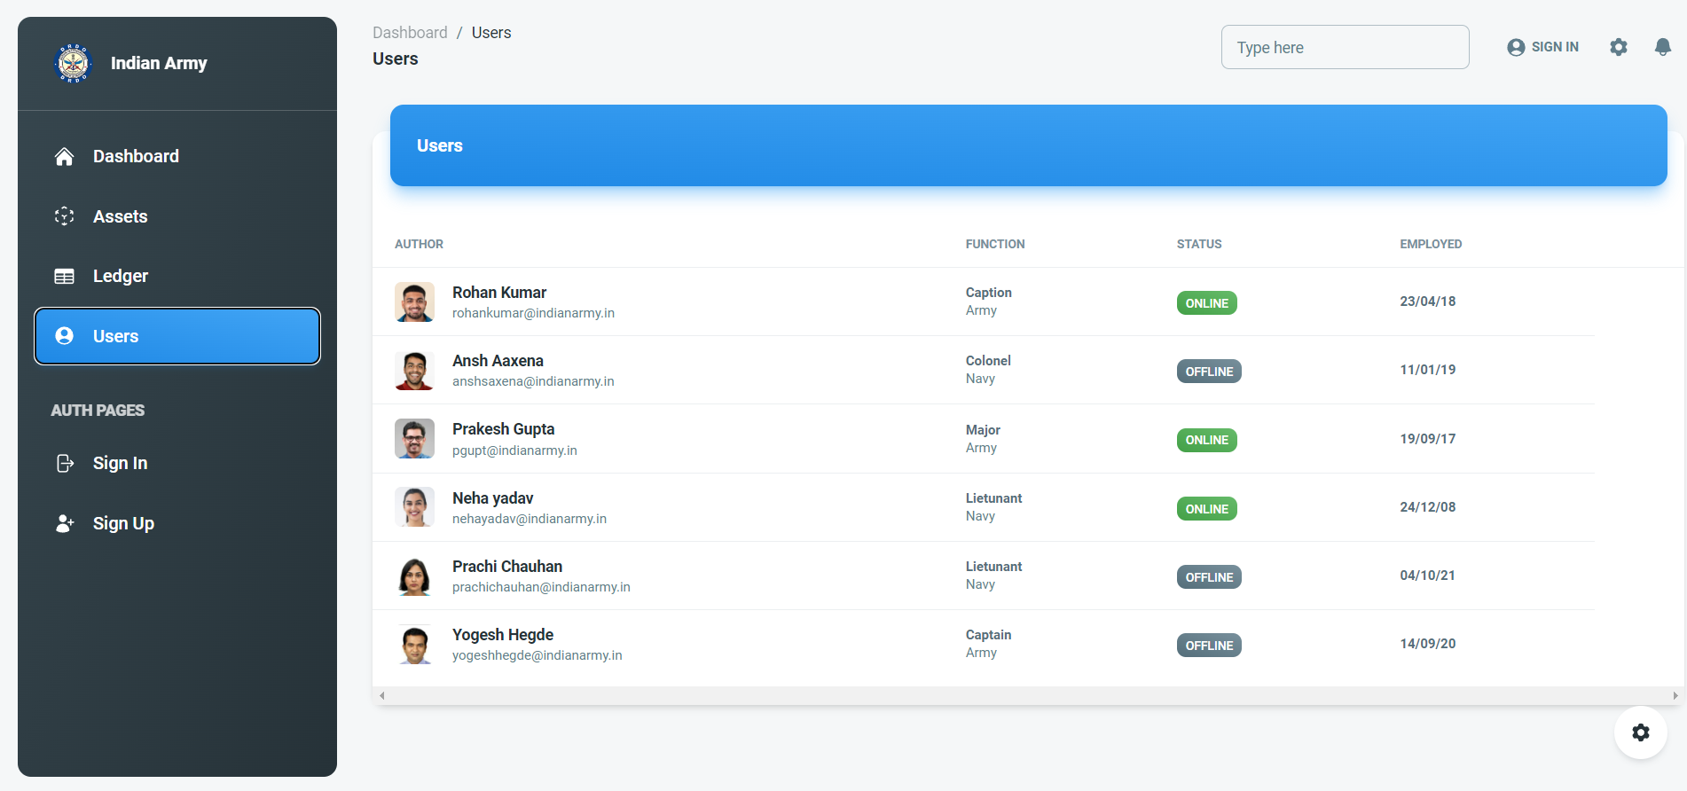
Task: Click email yogeshhegde@indianarmy.in
Action: (537, 655)
